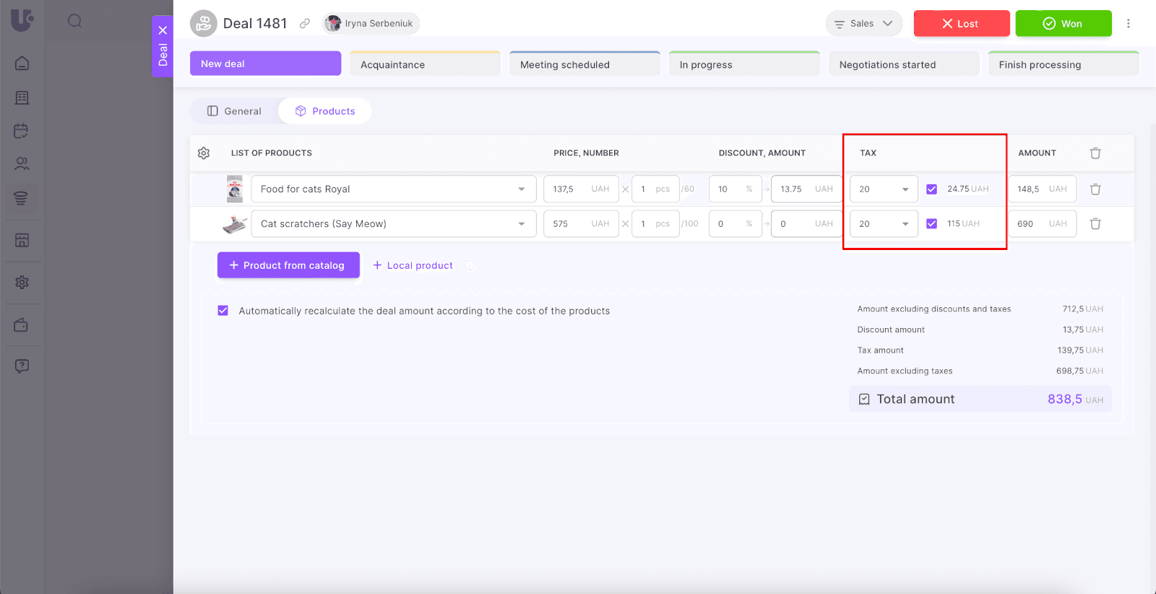Switch to the General tab

(x=234, y=111)
